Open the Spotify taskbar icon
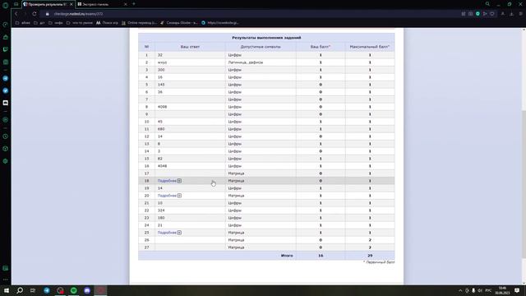The width and height of the screenshot is (526, 296). click(x=73, y=290)
